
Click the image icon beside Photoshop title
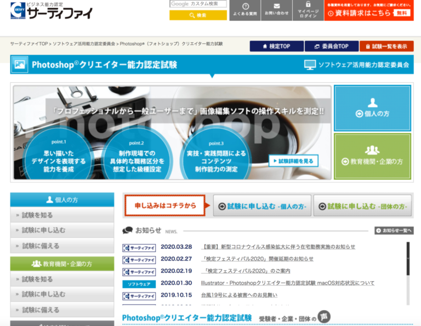click(x=20, y=65)
